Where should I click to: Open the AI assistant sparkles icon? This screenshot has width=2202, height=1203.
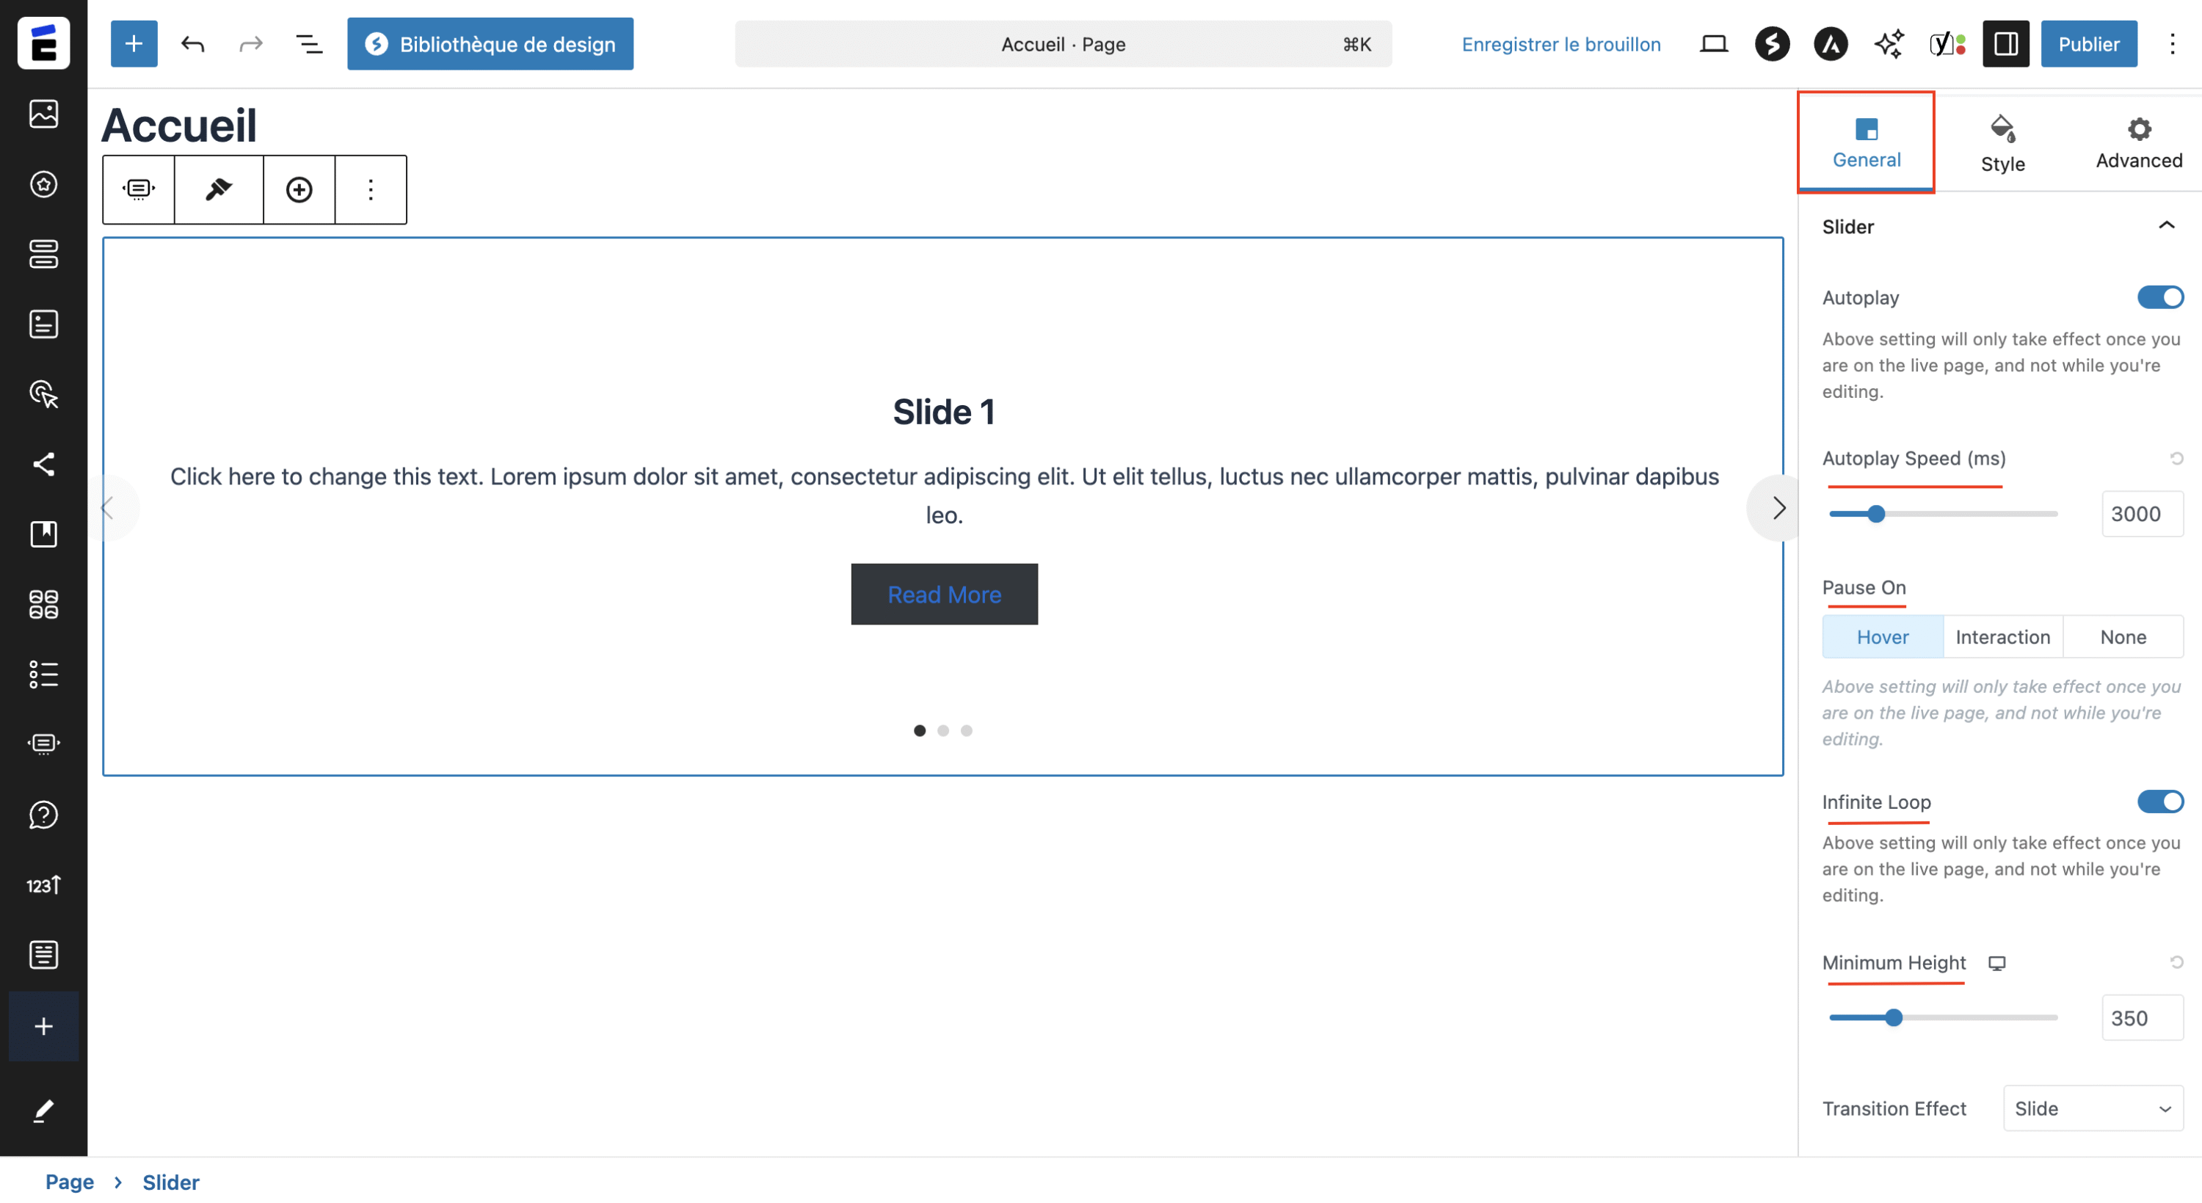click(x=1889, y=43)
